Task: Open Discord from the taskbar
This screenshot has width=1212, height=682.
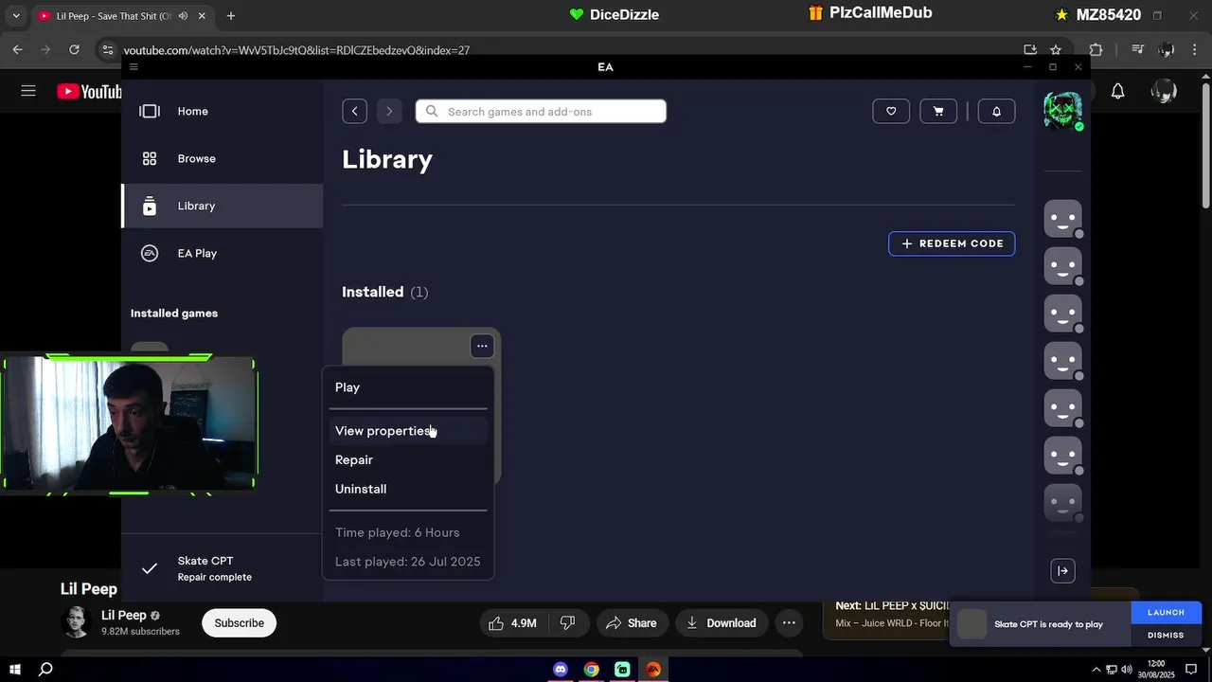Action: [x=561, y=670]
